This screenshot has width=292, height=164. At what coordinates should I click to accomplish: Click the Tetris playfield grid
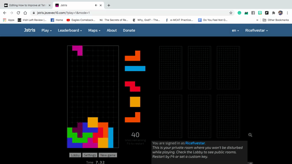(93, 97)
